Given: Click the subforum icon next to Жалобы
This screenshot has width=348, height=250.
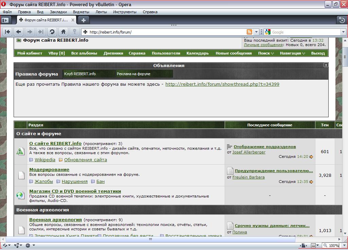Looking at the screenshot, I should click(x=31, y=182).
